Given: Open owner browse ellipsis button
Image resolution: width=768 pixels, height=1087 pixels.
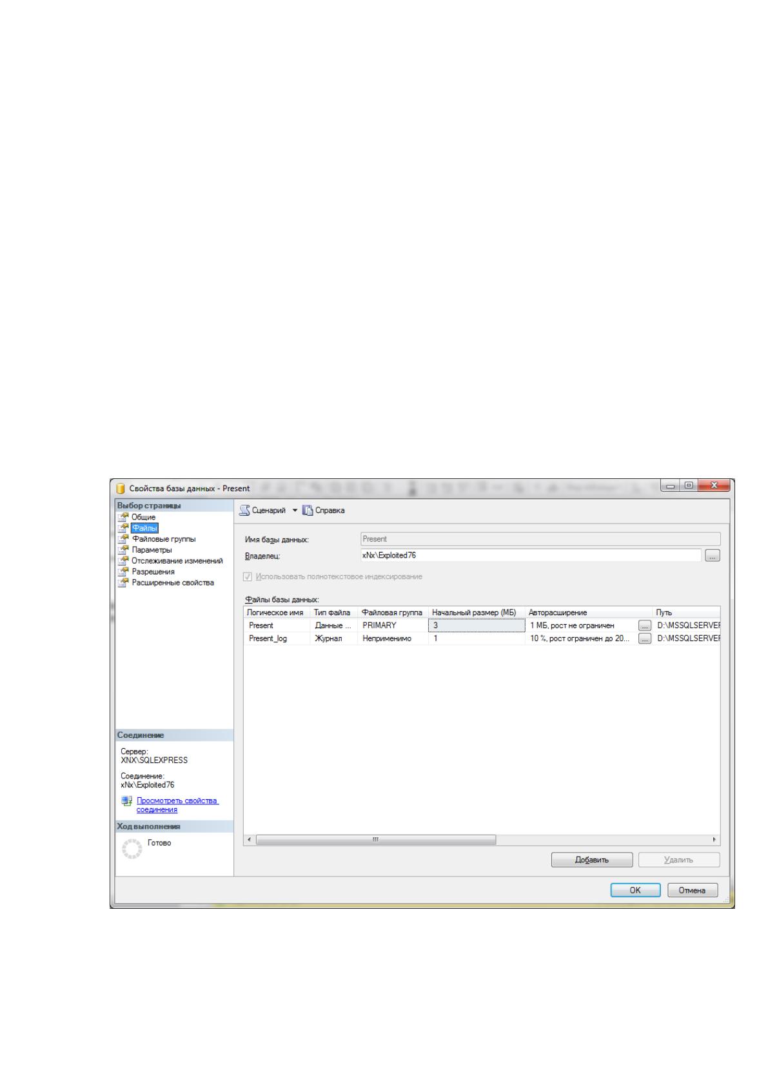Looking at the screenshot, I should 713,556.
